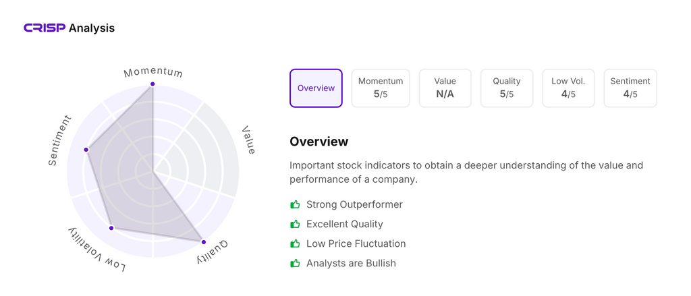The height and width of the screenshot is (296, 691).
Task: Click thumbs-up icon beside Excellent Quality
Action: click(x=295, y=224)
